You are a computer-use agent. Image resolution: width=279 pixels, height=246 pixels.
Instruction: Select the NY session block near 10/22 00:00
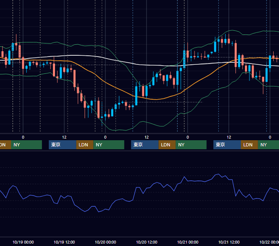point(268,145)
